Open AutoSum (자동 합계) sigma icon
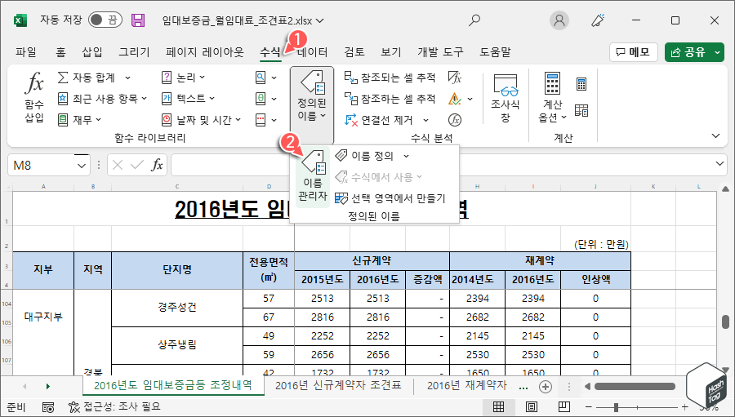This screenshot has height=417, width=735. [63, 78]
